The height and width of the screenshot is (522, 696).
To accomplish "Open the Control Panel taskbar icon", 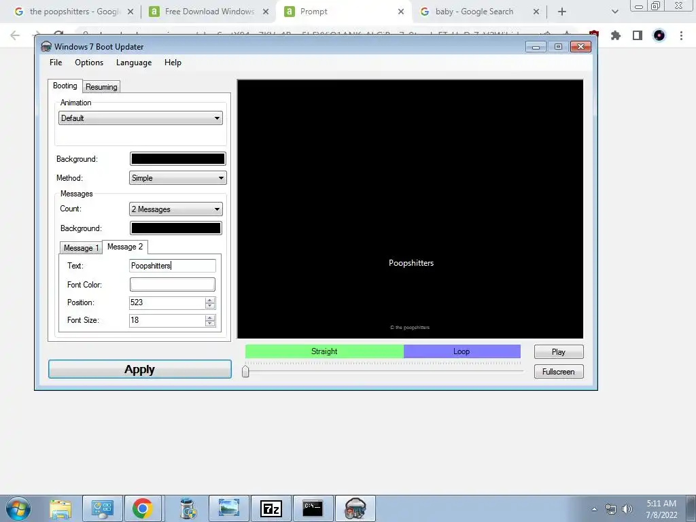I will pos(102,508).
